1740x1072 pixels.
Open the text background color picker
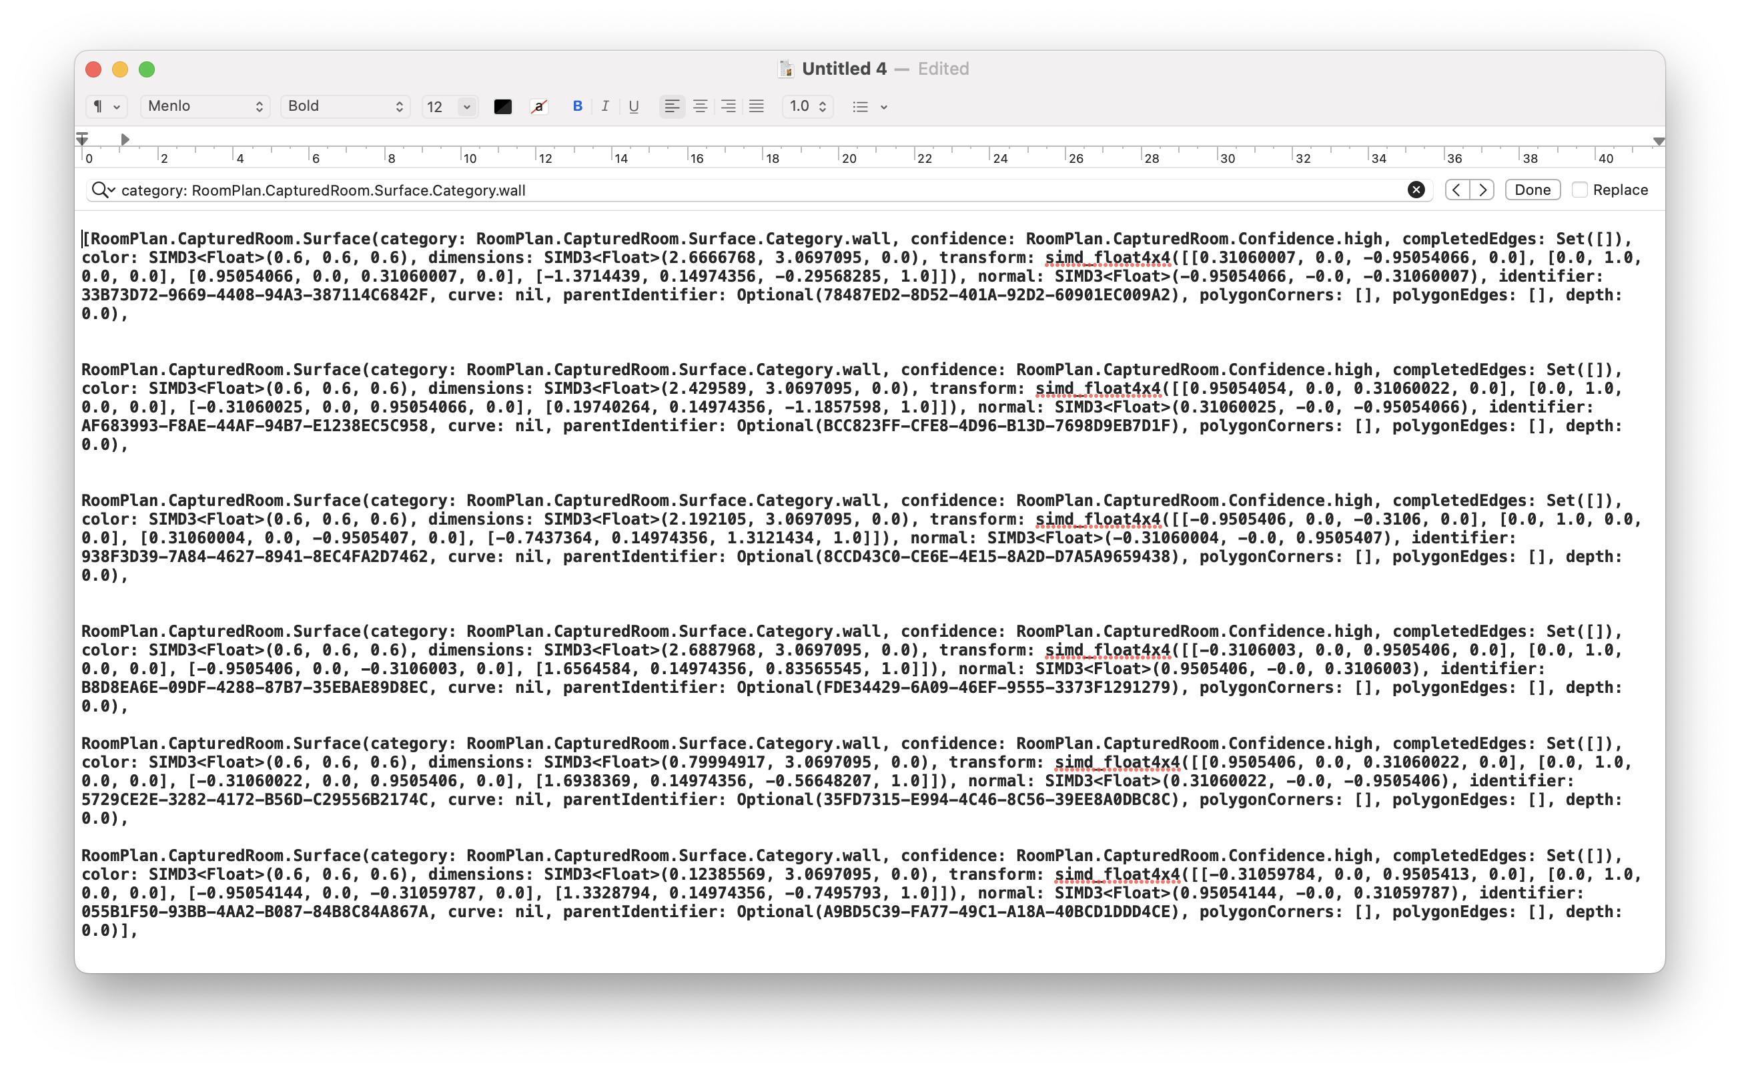click(x=539, y=106)
